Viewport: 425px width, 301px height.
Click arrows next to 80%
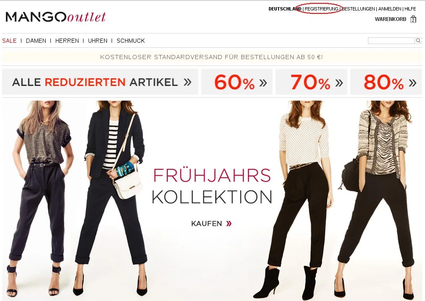click(x=412, y=83)
